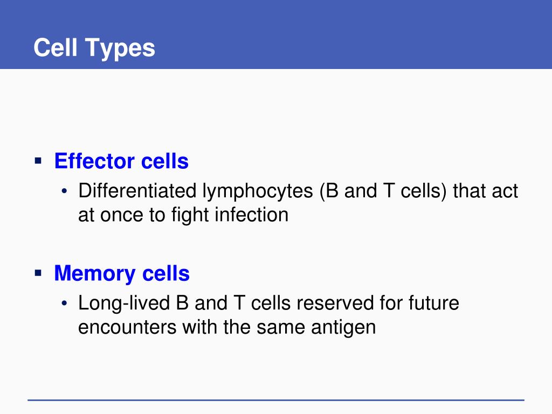The width and height of the screenshot is (552, 414).
Task: Click the word "lymphocytes" in first sub-bullet
Action: click(x=258, y=192)
